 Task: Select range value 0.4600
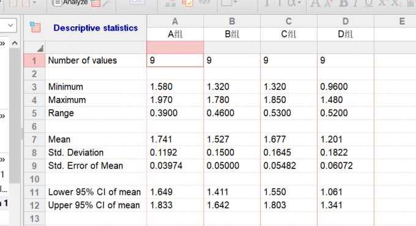232,113
